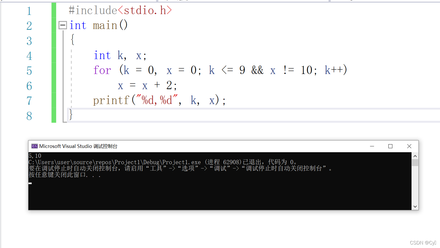The width and height of the screenshot is (440, 248).
Task: Click 'k++' in the for loop
Action: click(334, 70)
